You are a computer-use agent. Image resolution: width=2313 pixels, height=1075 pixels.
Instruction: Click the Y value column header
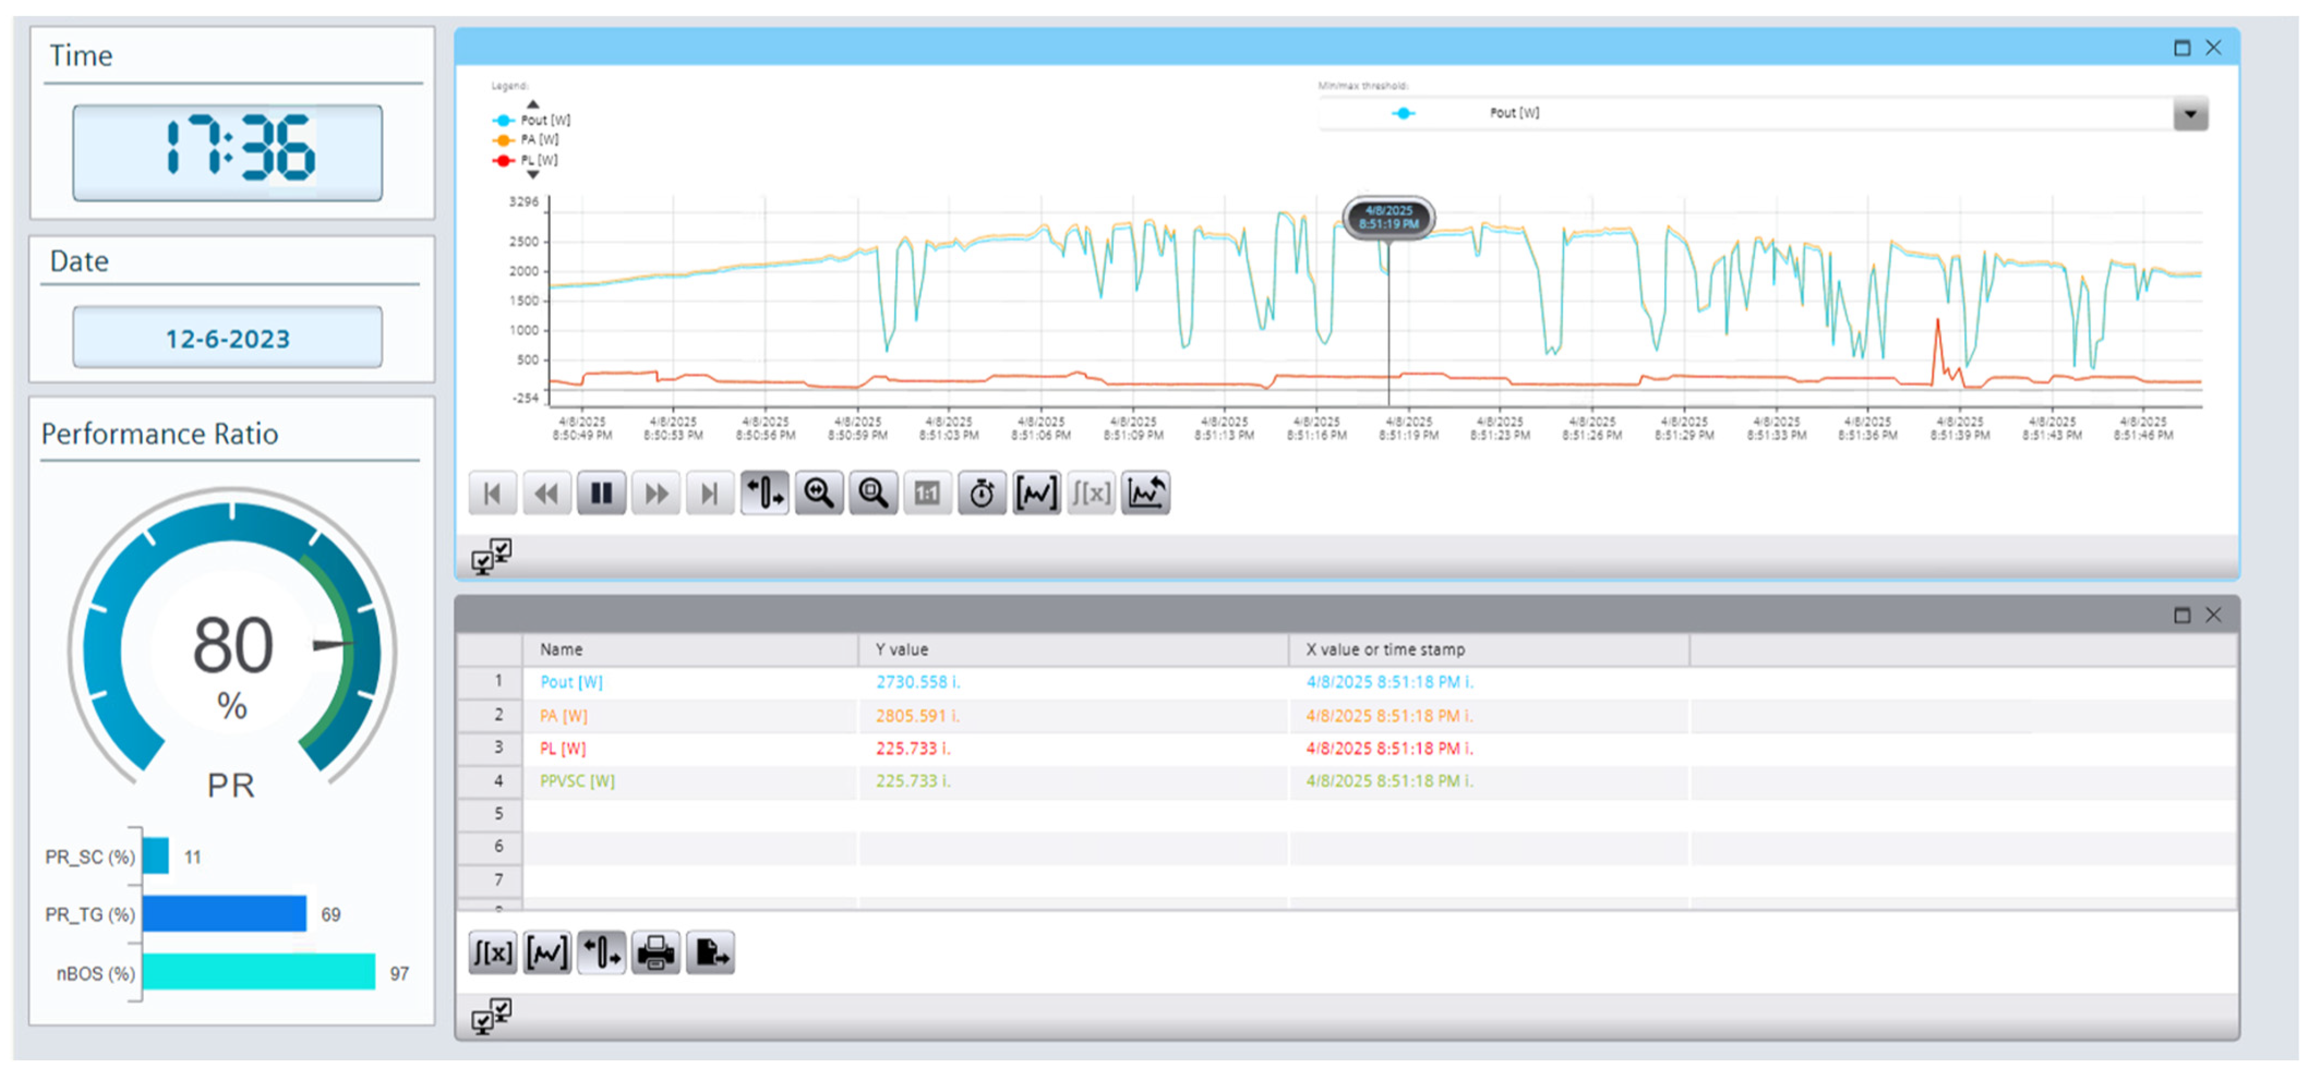[x=901, y=649]
